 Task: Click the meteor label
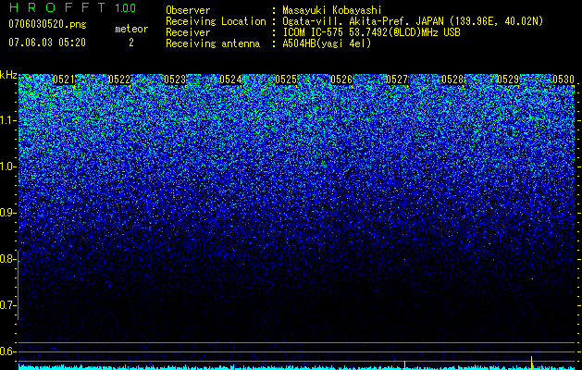[x=131, y=29]
